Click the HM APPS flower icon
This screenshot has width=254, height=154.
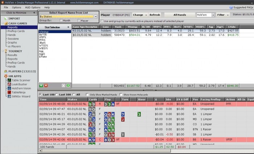tap(6, 76)
